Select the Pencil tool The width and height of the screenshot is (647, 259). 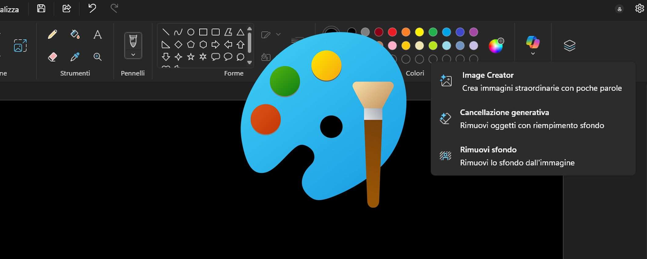[52, 34]
